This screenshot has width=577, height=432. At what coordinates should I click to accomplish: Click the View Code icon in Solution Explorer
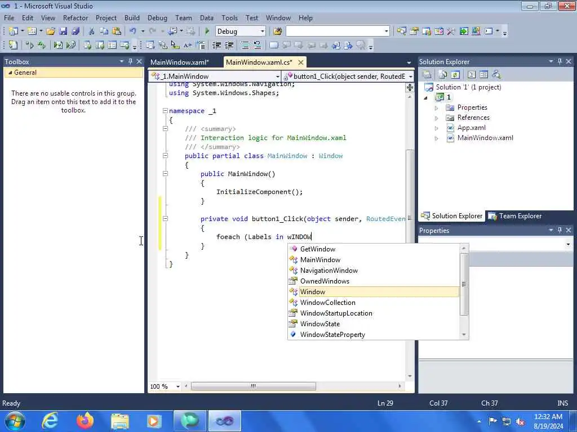(x=472, y=75)
